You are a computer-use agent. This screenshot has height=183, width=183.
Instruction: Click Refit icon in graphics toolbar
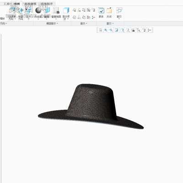pyautogui.click(x=100, y=30)
